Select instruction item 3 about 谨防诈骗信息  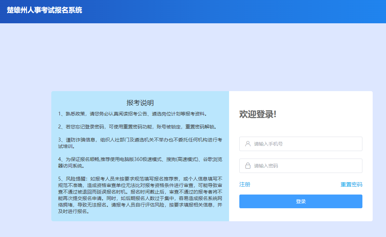[x=140, y=140]
